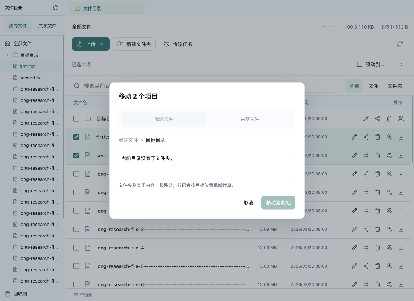Switch sidebar to 我的文件 tab
Screen dimensions: 414x301
(x=18, y=26)
